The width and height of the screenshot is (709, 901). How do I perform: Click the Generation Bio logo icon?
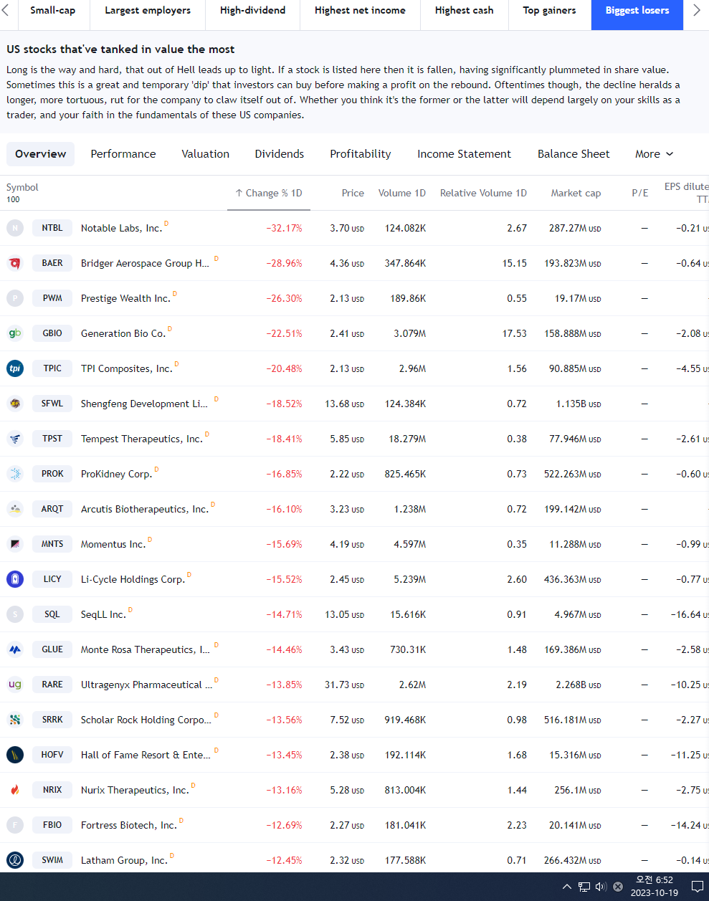pyautogui.click(x=15, y=333)
